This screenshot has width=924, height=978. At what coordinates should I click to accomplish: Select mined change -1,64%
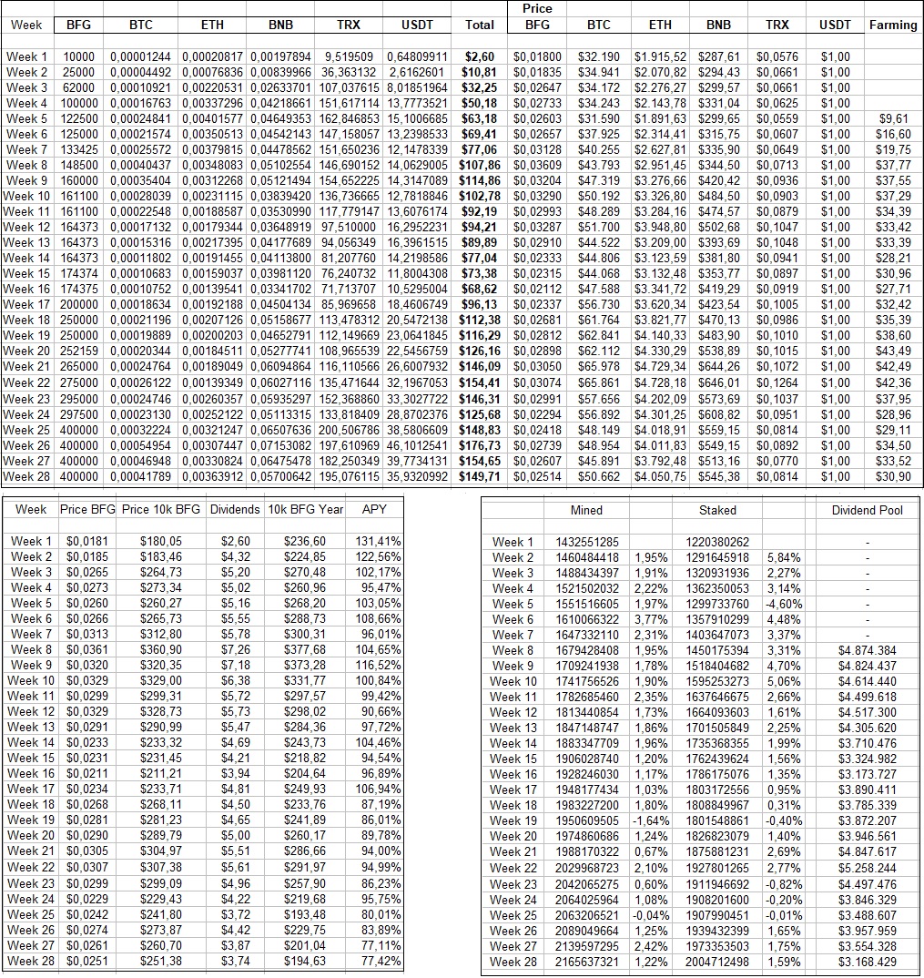tap(650, 820)
